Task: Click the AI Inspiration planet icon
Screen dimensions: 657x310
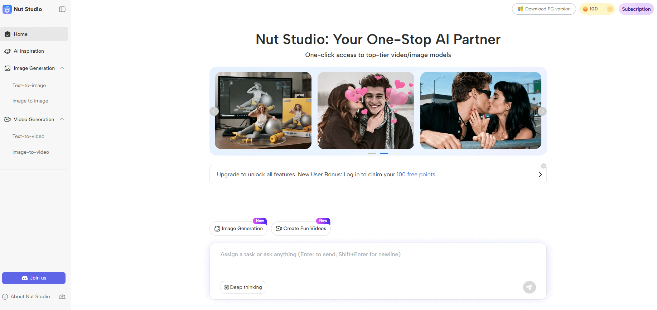Action: pos(8,51)
